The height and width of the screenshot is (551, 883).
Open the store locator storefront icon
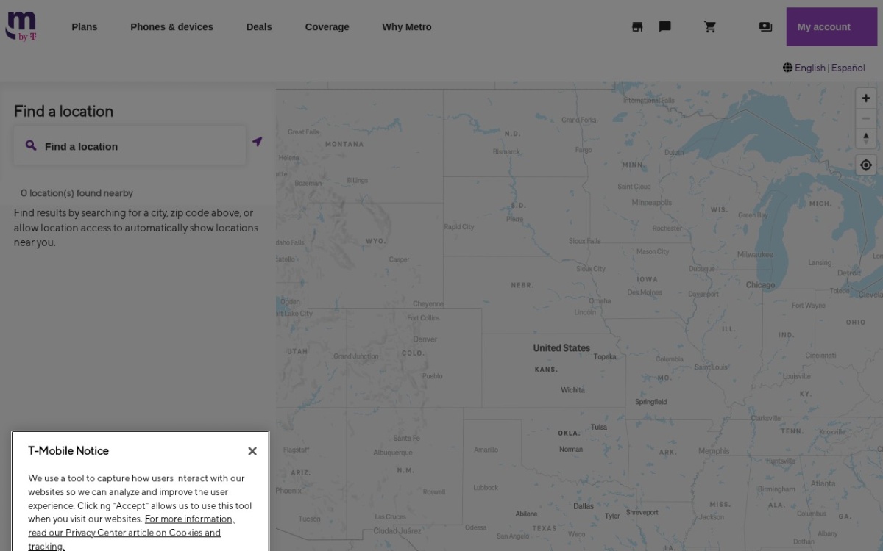coord(637,27)
